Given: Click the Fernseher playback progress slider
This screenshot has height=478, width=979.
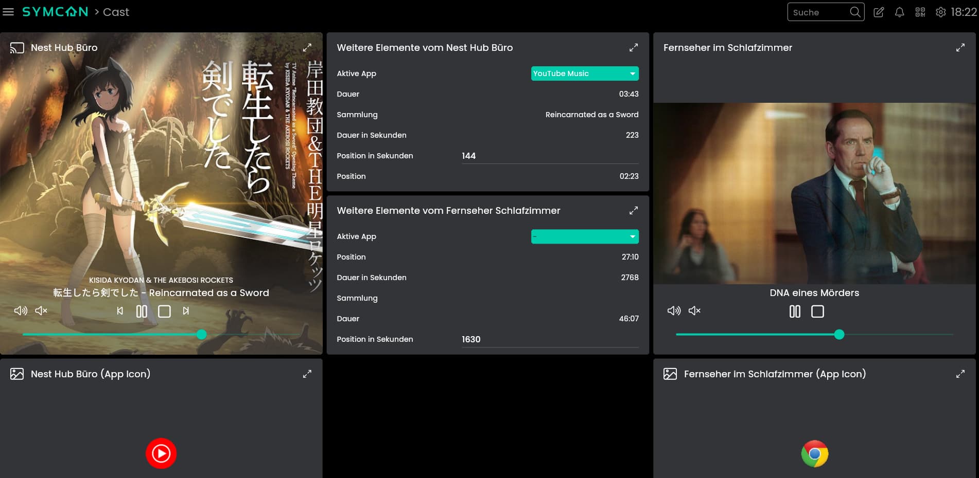Looking at the screenshot, I should 815,335.
